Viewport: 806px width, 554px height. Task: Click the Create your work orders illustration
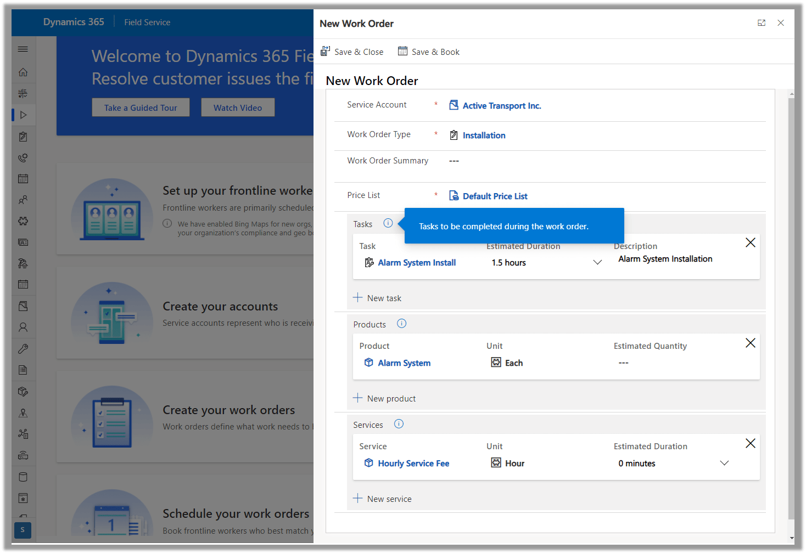point(112,417)
